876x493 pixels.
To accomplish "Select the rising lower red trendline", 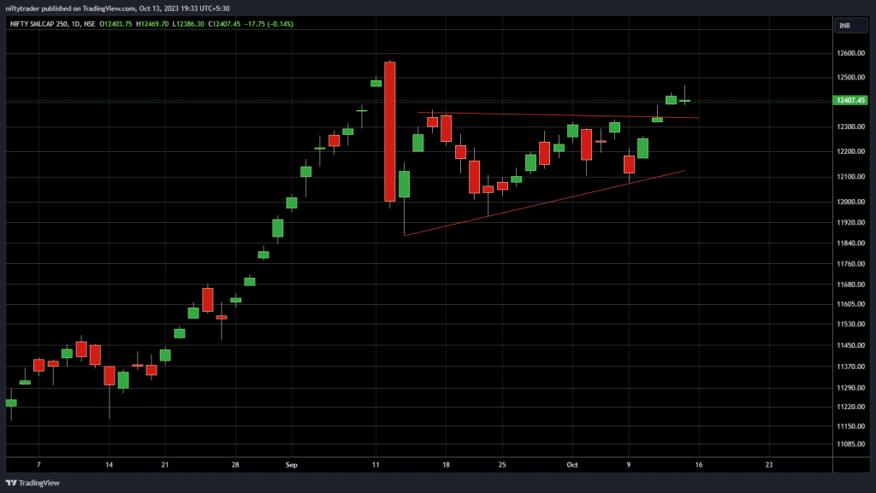I will (544, 203).
